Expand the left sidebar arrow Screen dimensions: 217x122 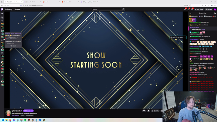[2, 14]
